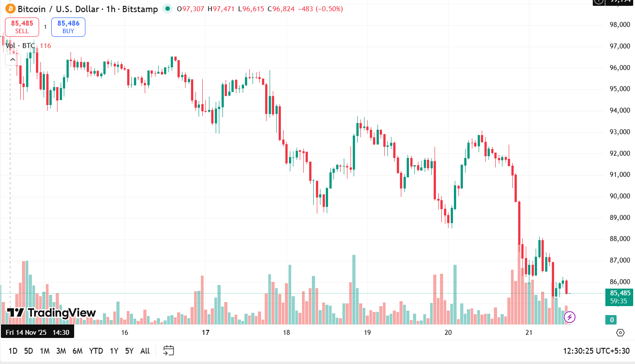The width and height of the screenshot is (635, 364).
Task: Open symbol search by clicking Bitcoin / U.S. Dollar
Action: [x=58, y=9]
